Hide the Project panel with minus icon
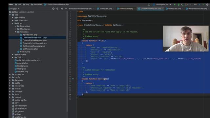210x118 pixels. pyautogui.click(x=66, y=9)
